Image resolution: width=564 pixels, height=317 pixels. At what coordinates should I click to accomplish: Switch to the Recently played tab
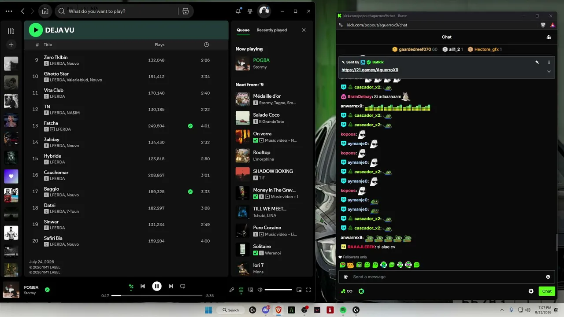coord(272,30)
